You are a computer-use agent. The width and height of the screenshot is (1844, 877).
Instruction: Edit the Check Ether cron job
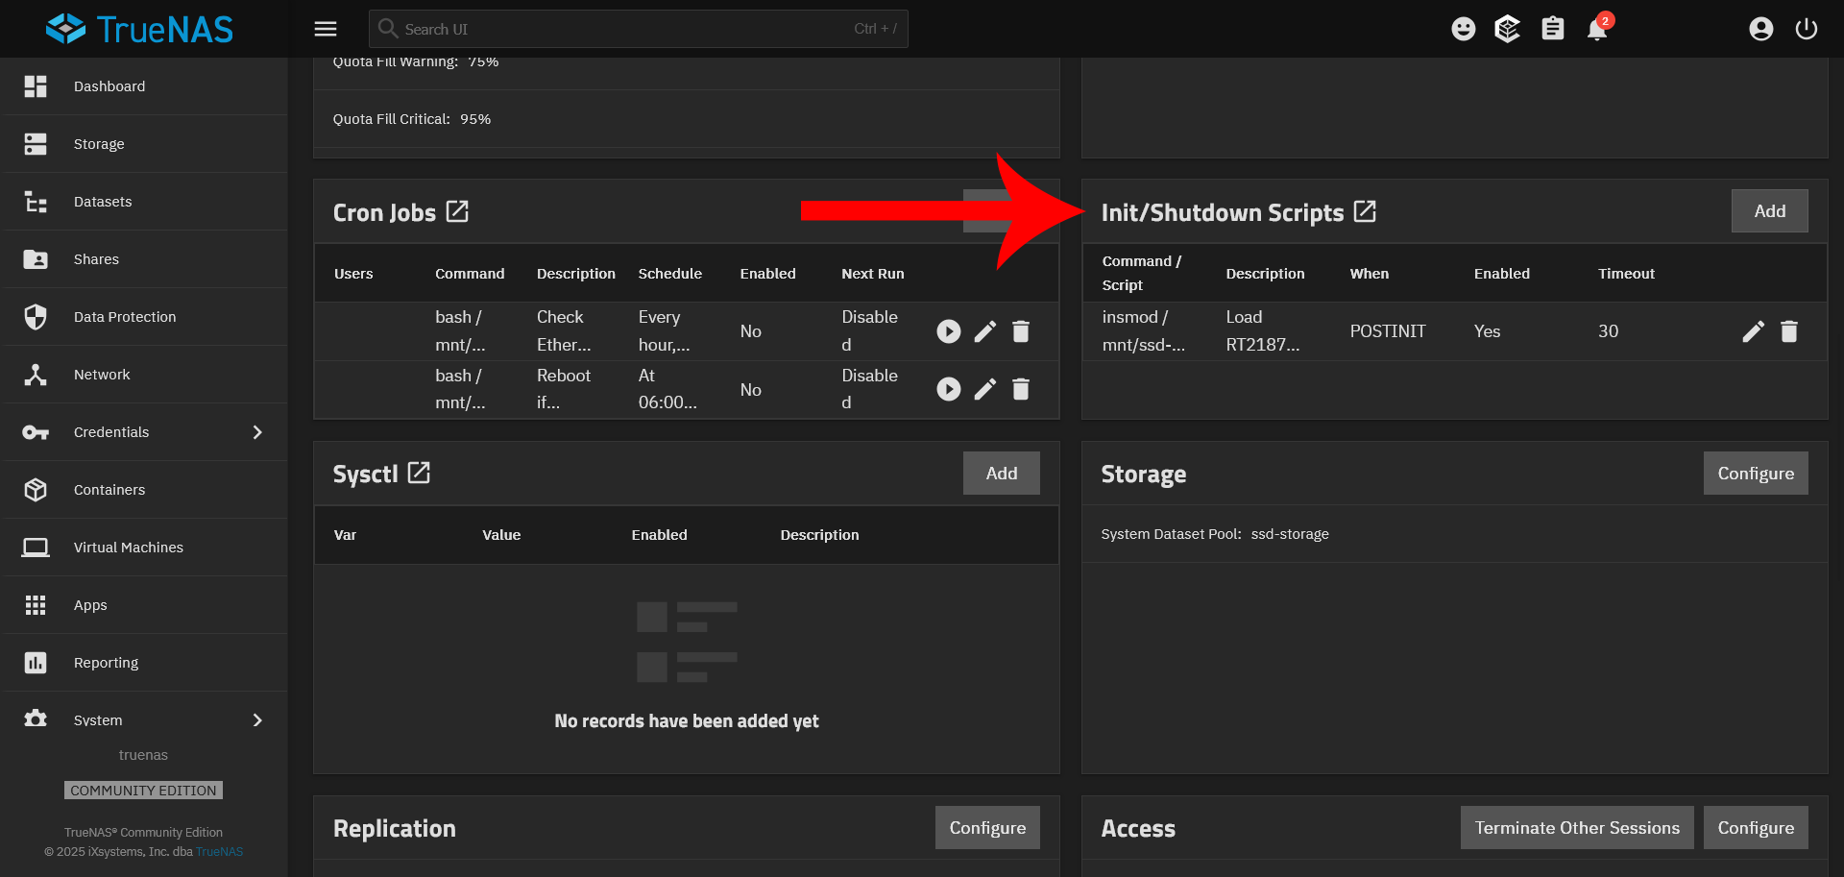coord(985,331)
